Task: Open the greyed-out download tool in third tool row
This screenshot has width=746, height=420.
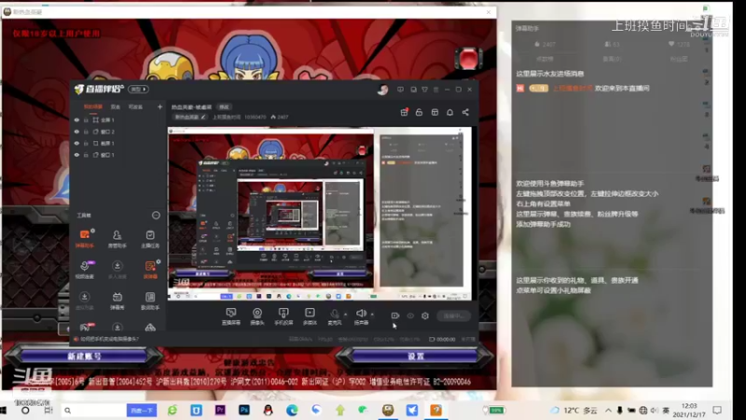Action: coord(85,301)
